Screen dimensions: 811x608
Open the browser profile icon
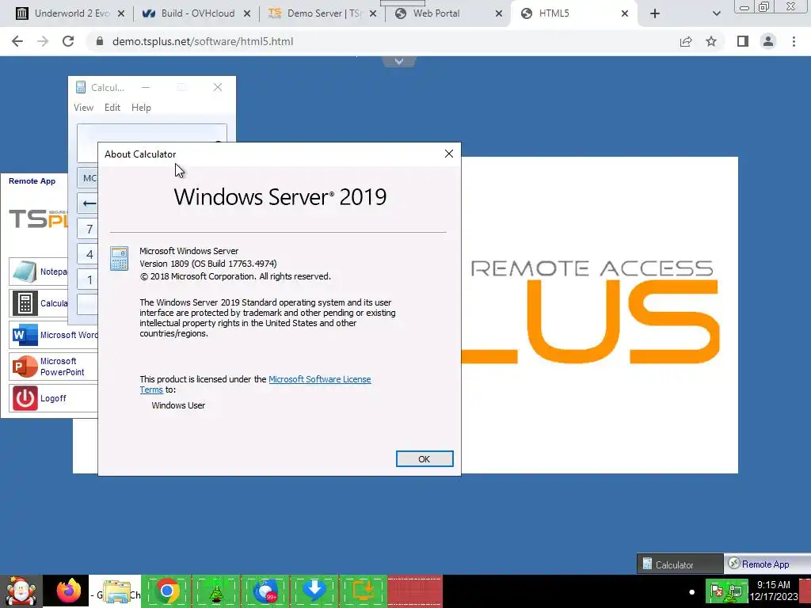coord(768,41)
